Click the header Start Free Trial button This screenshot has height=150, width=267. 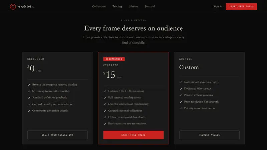(241, 6)
